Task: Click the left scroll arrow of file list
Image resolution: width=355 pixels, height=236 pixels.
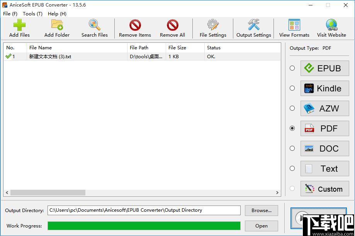Action: click(x=7, y=192)
